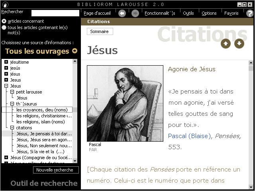Expand the lowercase jésus tree node
The height and width of the screenshot is (191, 255).
[6, 74]
